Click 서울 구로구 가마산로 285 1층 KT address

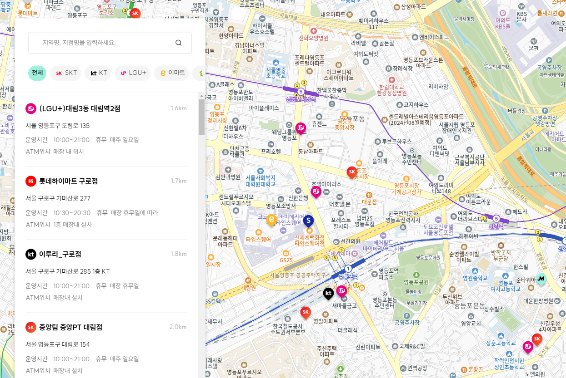tap(68, 271)
